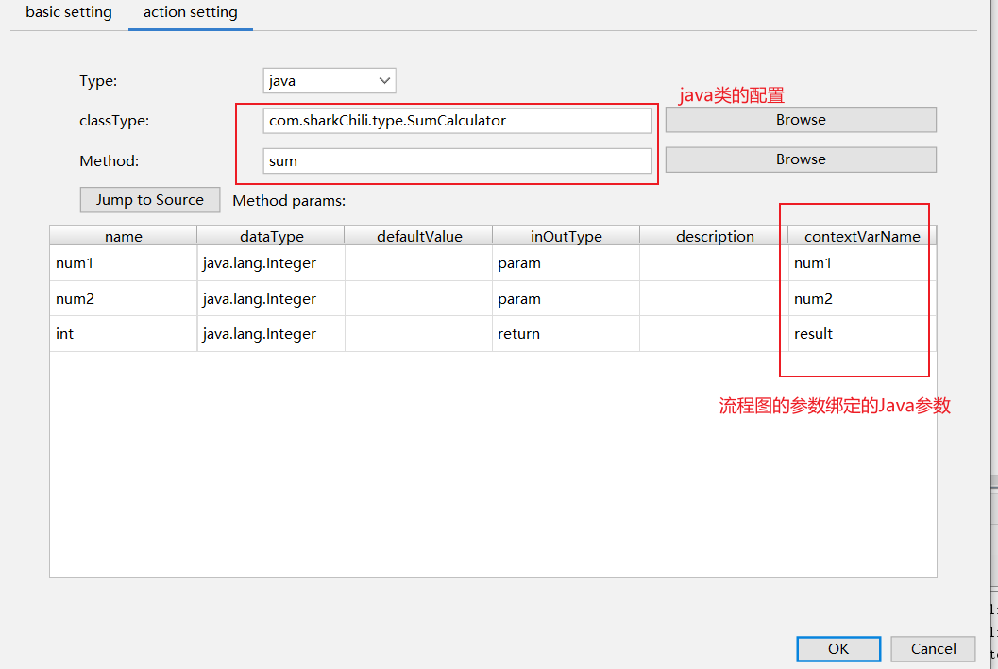Click the contextVarName column header
Screen dimensions: 998x669
[x=861, y=236]
